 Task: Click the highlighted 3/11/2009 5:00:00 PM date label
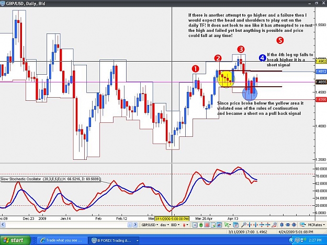(172, 218)
